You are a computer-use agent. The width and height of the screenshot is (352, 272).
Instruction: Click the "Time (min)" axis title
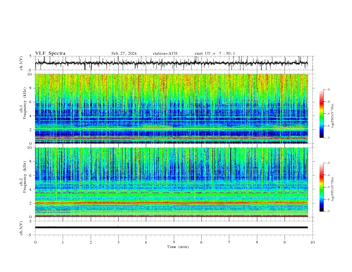point(178,247)
